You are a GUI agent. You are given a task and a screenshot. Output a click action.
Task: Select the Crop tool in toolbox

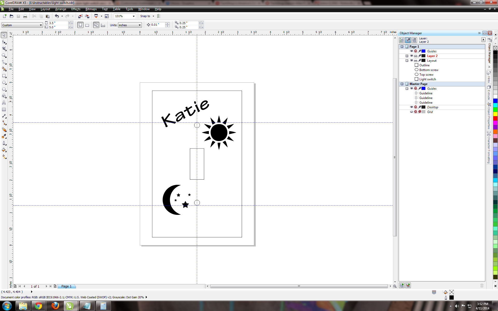coord(4,49)
